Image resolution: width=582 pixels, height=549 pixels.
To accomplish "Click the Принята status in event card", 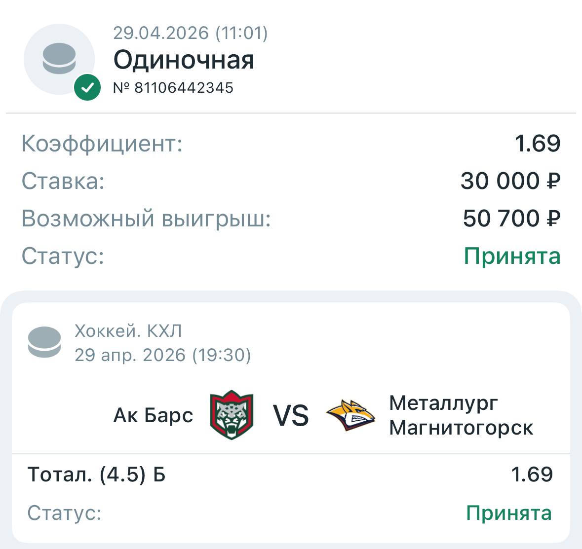I will tap(508, 513).
